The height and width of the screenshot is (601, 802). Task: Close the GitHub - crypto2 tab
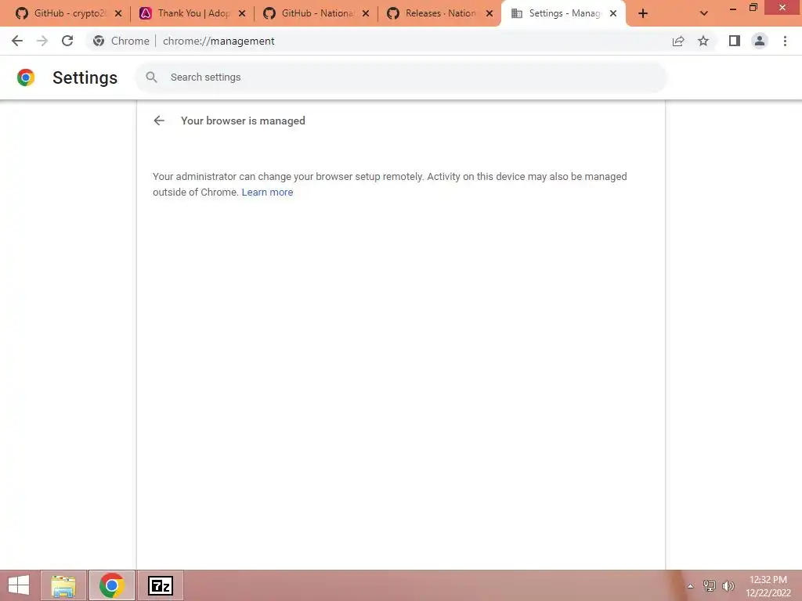[118, 14]
